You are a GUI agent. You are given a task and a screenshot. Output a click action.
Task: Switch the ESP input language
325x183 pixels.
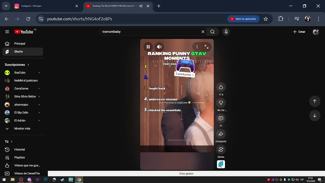click(x=302, y=180)
